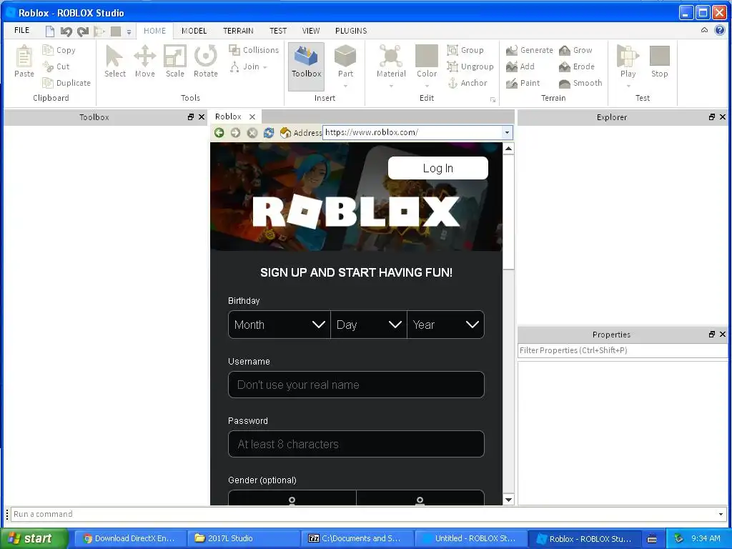Switch to the VIEW ribbon tab
This screenshot has width=732, height=549.
pyautogui.click(x=310, y=31)
